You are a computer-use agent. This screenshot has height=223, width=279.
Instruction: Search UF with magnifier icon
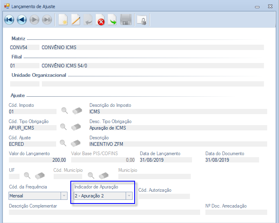pos(27,175)
